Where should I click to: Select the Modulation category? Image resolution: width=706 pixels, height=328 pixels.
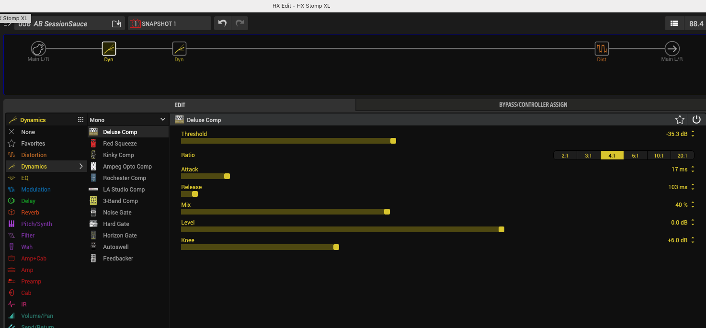(46, 189)
